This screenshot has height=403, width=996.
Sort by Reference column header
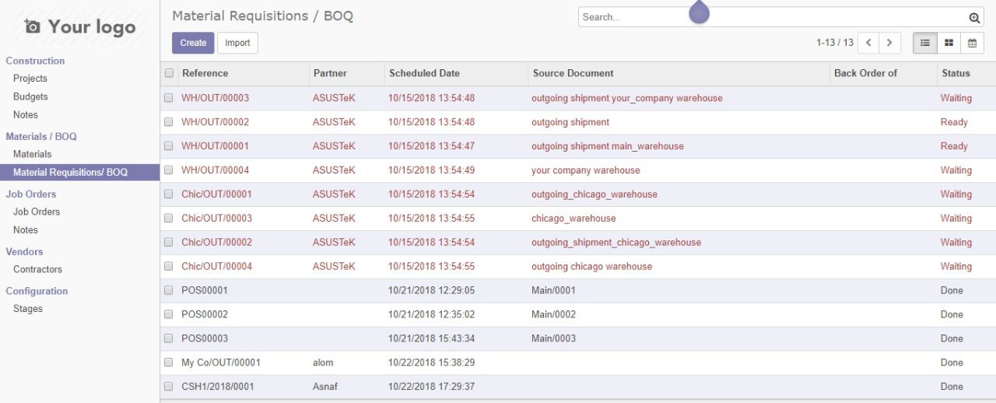pyautogui.click(x=205, y=74)
